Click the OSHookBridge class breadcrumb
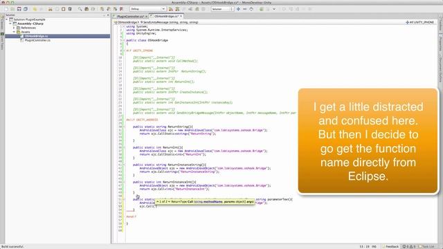Image resolution: width=443 pixels, height=249 pixels. (x=126, y=22)
